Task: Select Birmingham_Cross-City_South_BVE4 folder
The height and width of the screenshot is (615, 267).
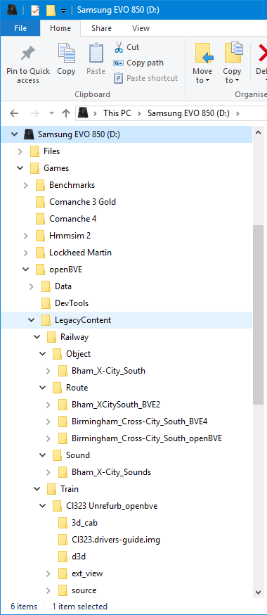Action: (x=140, y=421)
